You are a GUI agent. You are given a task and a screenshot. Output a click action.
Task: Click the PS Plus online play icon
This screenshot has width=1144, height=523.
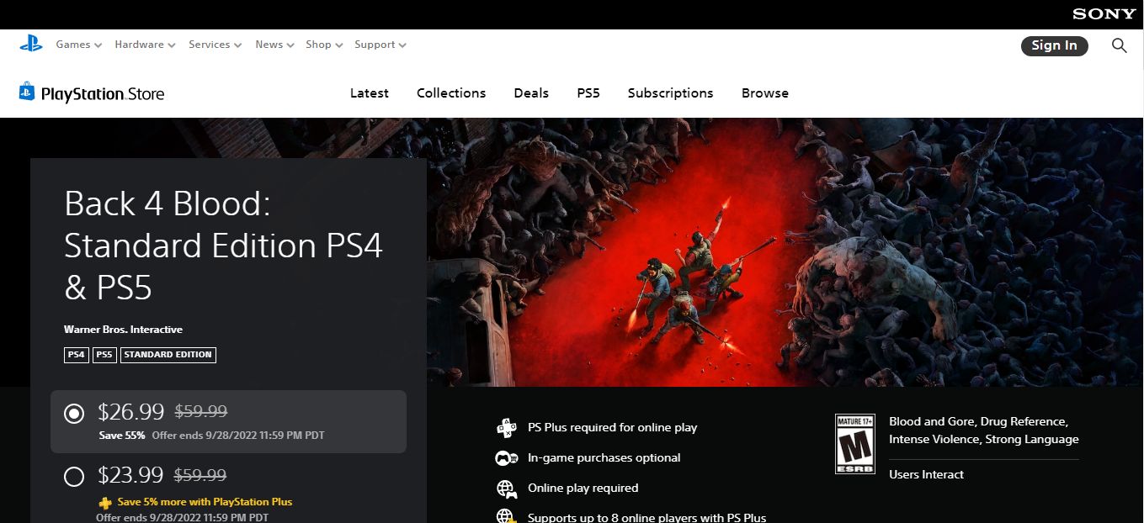click(x=506, y=427)
